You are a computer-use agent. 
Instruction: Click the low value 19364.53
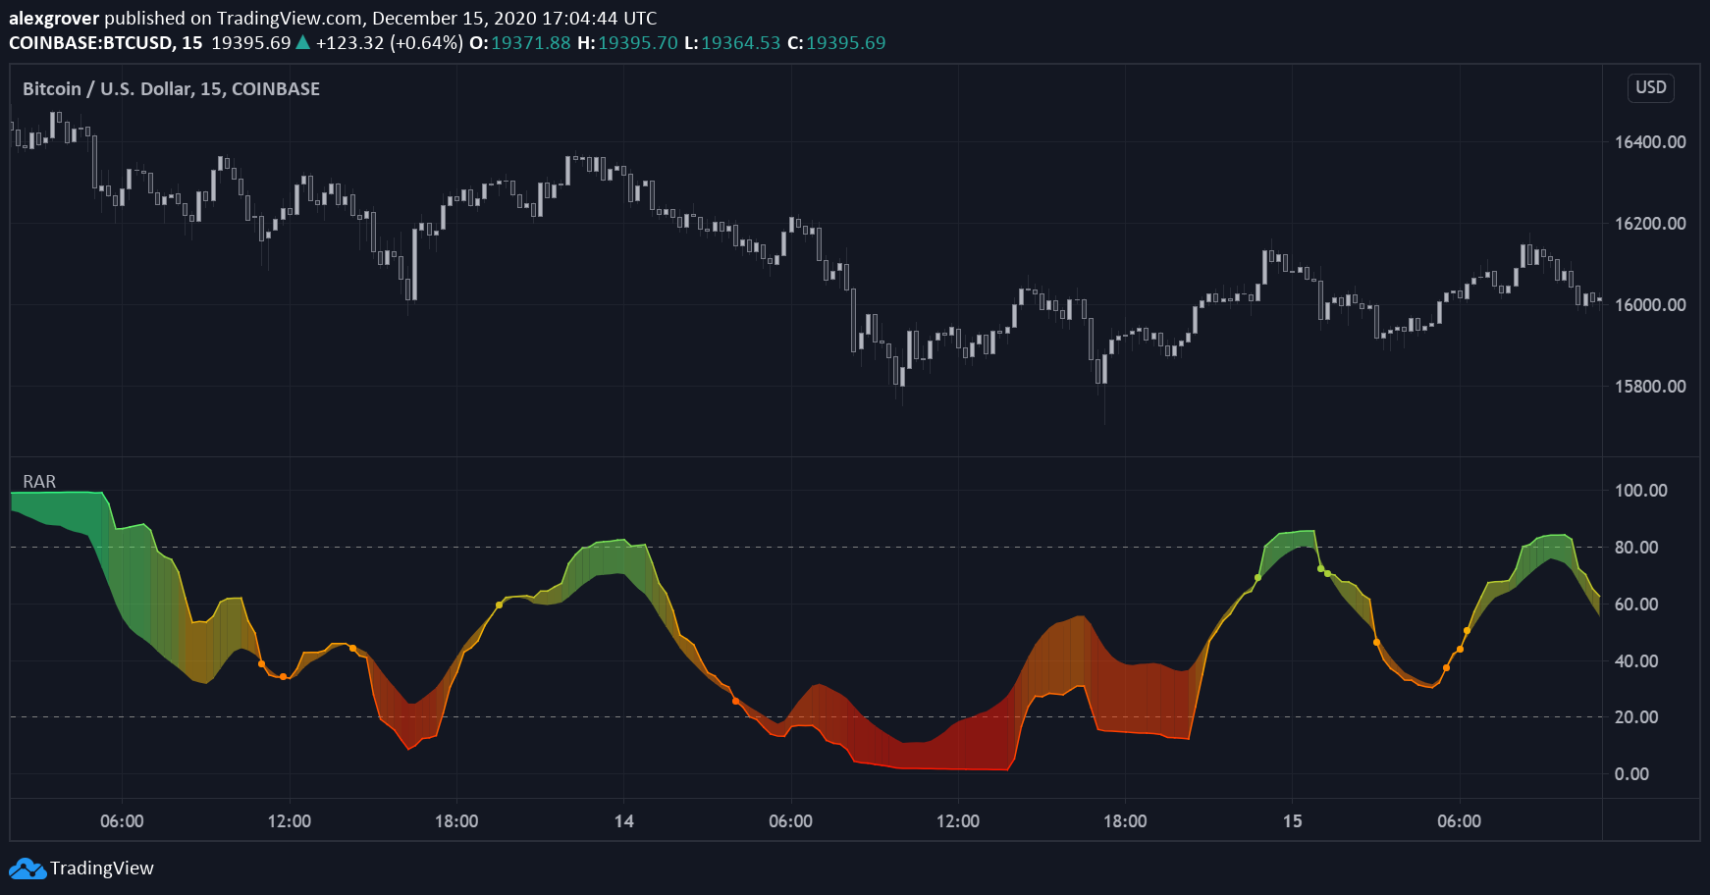[740, 43]
